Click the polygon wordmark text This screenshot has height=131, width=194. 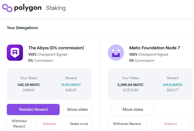[28, 8]
